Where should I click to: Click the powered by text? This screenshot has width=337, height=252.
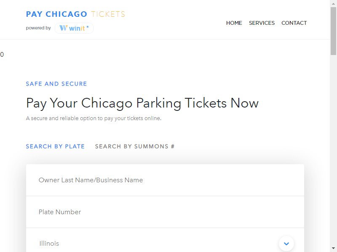tap(38, 28)
